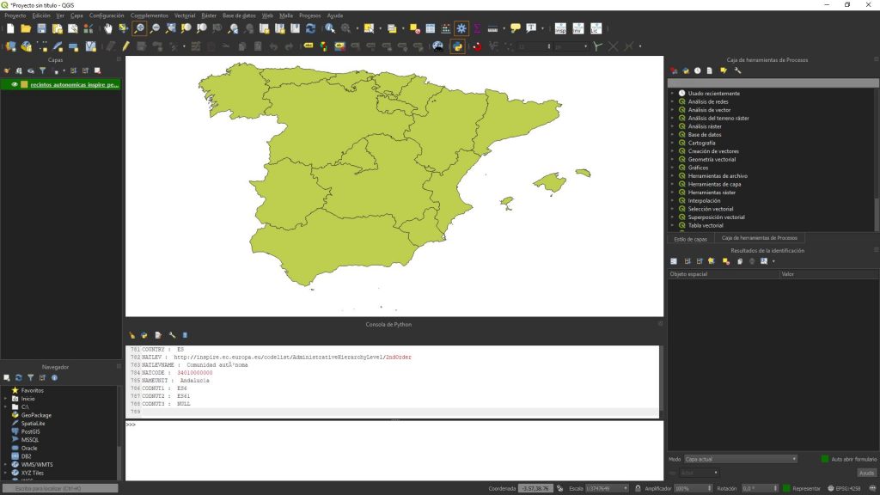Open the Processing toolbox history icon

[x=698, y=70]
